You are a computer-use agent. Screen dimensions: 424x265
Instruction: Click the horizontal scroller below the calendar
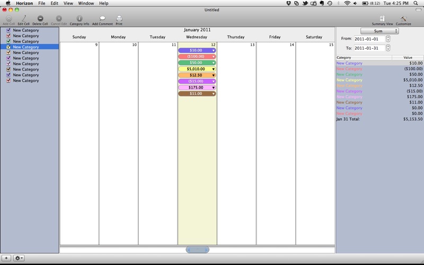197,250
